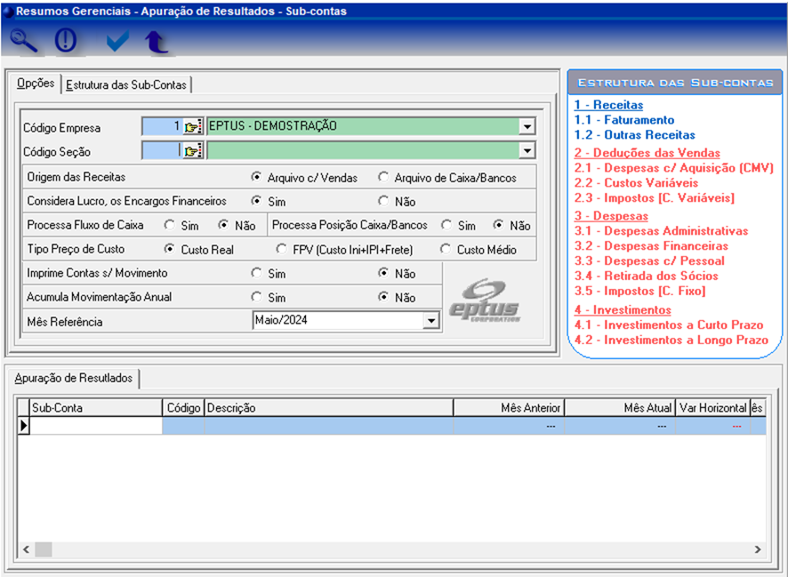Set Processa Fluxo de Caixa to Sim

(x=169, y=225)
